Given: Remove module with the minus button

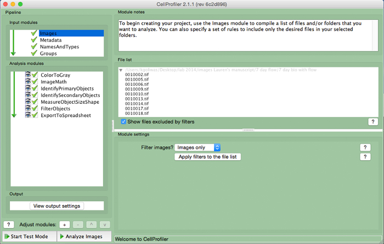Looking at the screenshot, I should pos(77,225).
